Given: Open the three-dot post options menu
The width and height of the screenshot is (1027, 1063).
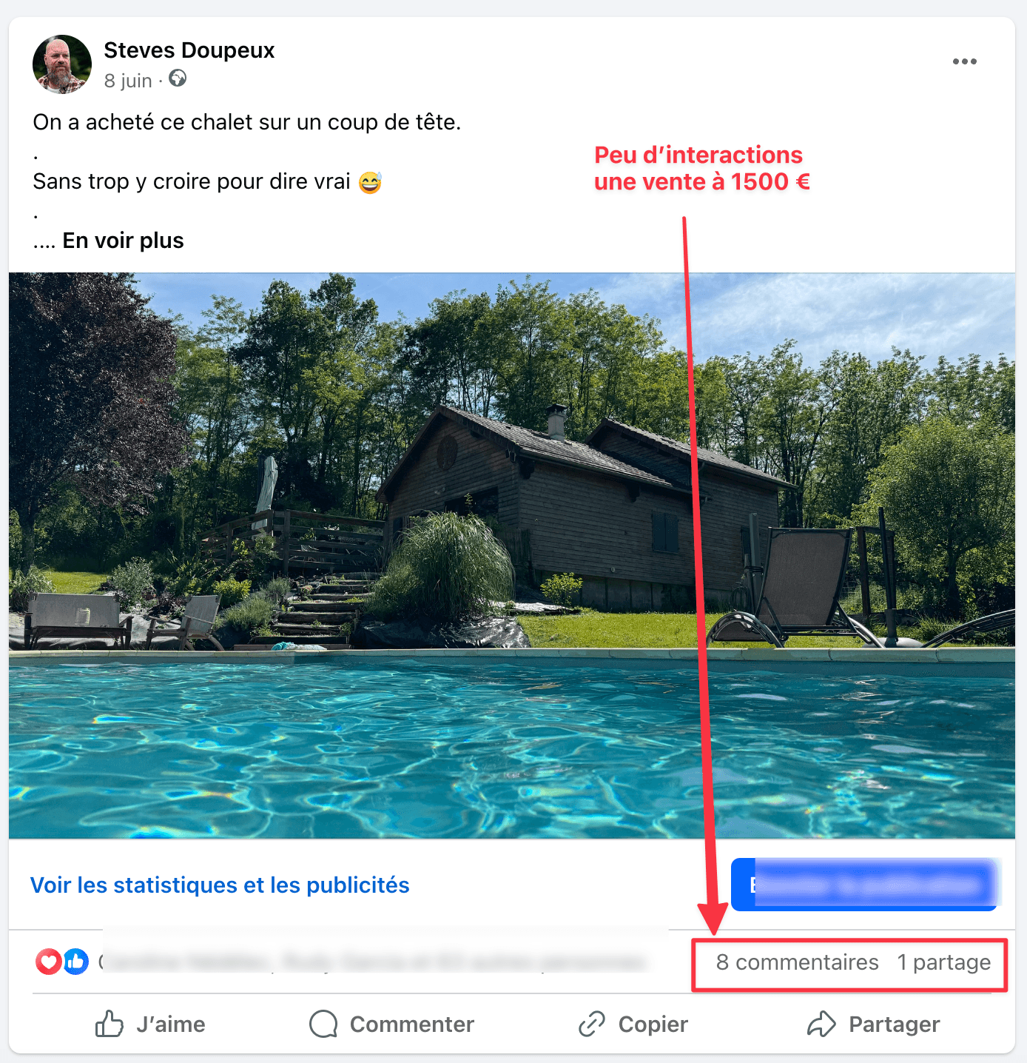Looking at the screenshot, I should [964, 61].
